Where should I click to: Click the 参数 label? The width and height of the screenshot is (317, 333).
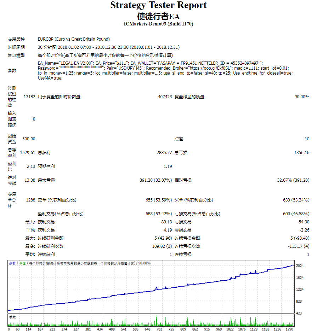click(12, 70)
